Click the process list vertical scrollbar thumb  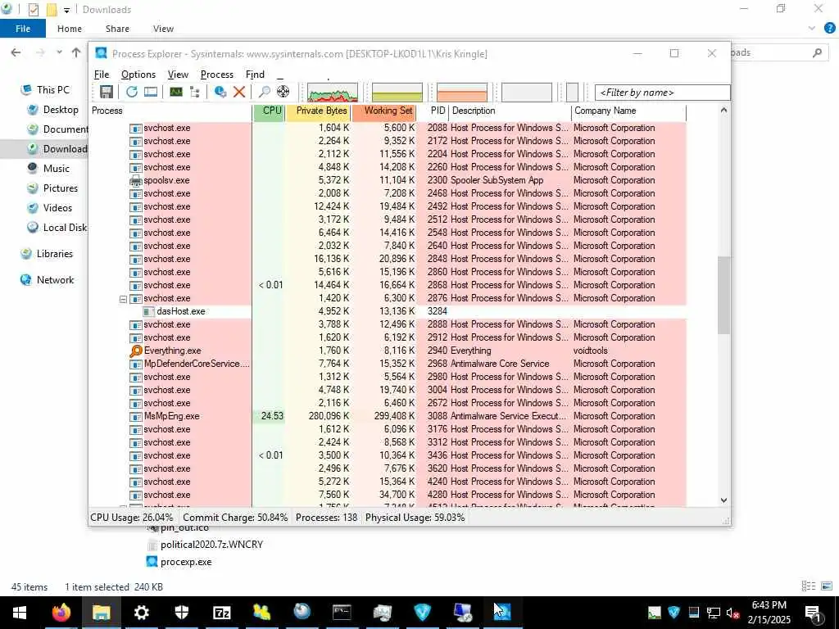click(723, 295)
